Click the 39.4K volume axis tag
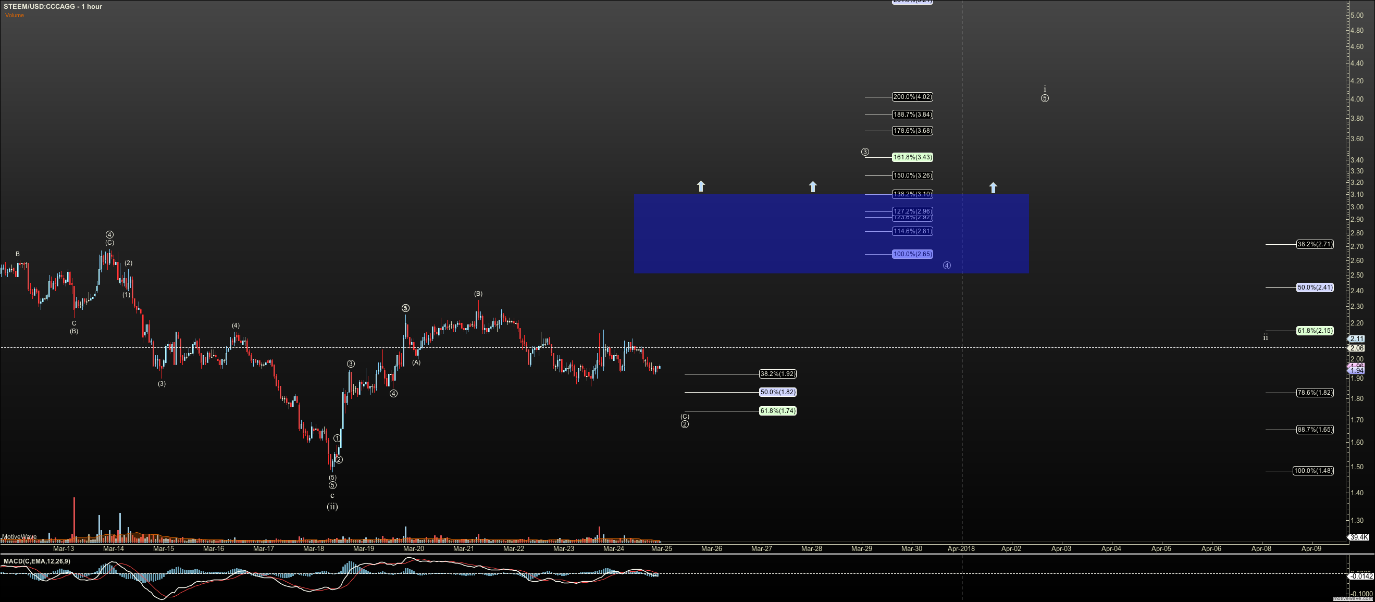Viewport: 1375px width, 602px height. (x=1358, y=537)
